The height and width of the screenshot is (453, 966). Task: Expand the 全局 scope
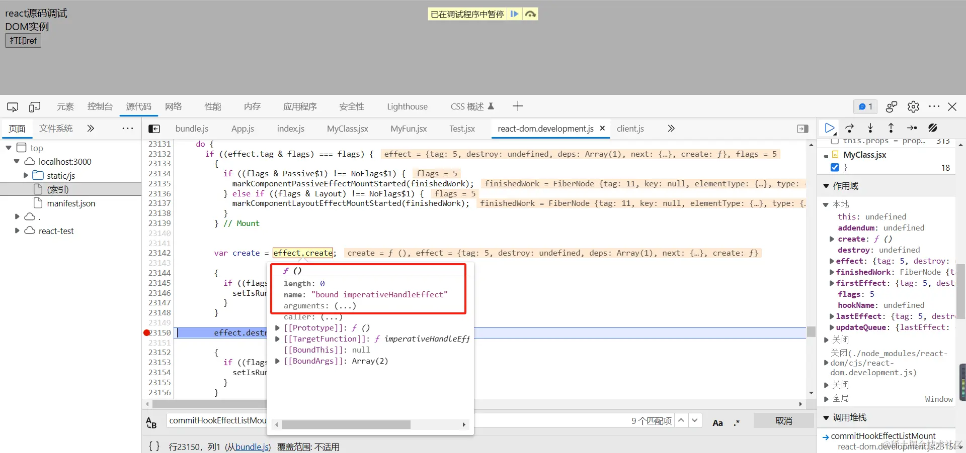[x=826, y=399]
